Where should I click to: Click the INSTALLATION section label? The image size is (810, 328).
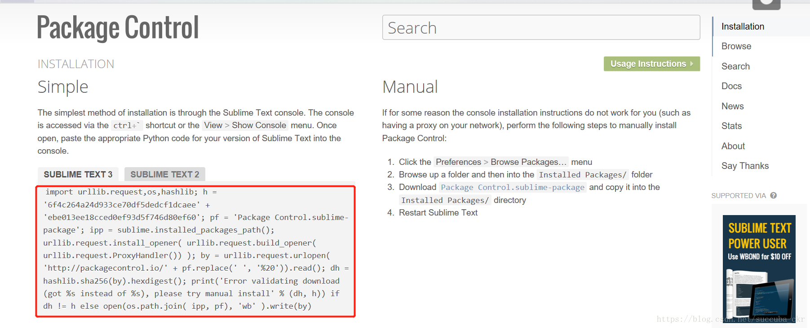[76, 64]
